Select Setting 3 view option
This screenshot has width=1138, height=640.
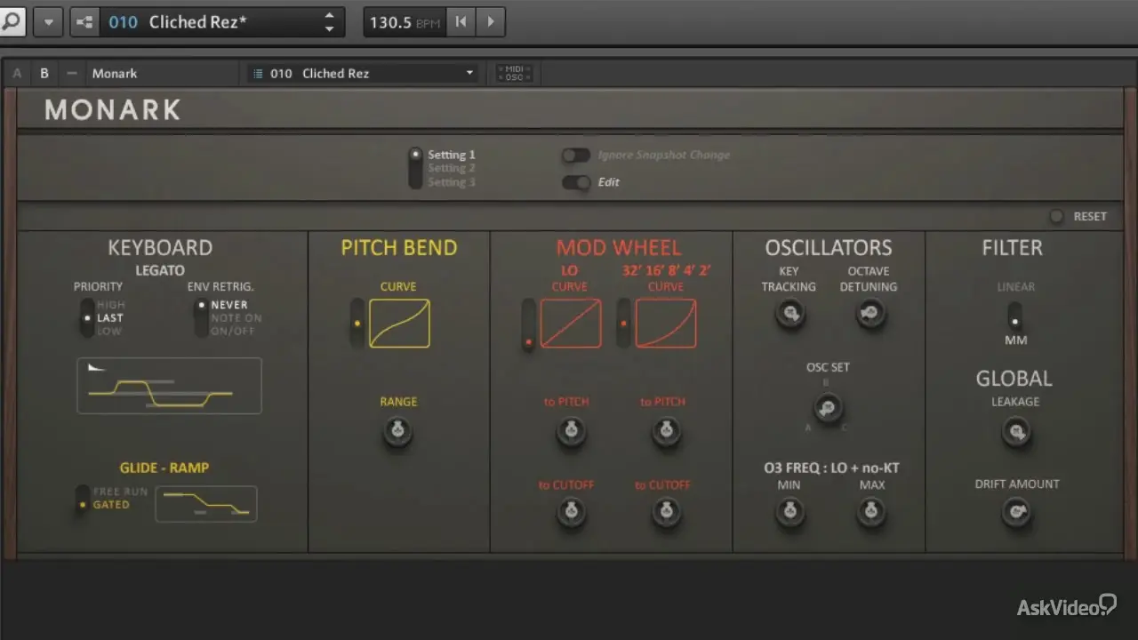[x=451, y=182]
